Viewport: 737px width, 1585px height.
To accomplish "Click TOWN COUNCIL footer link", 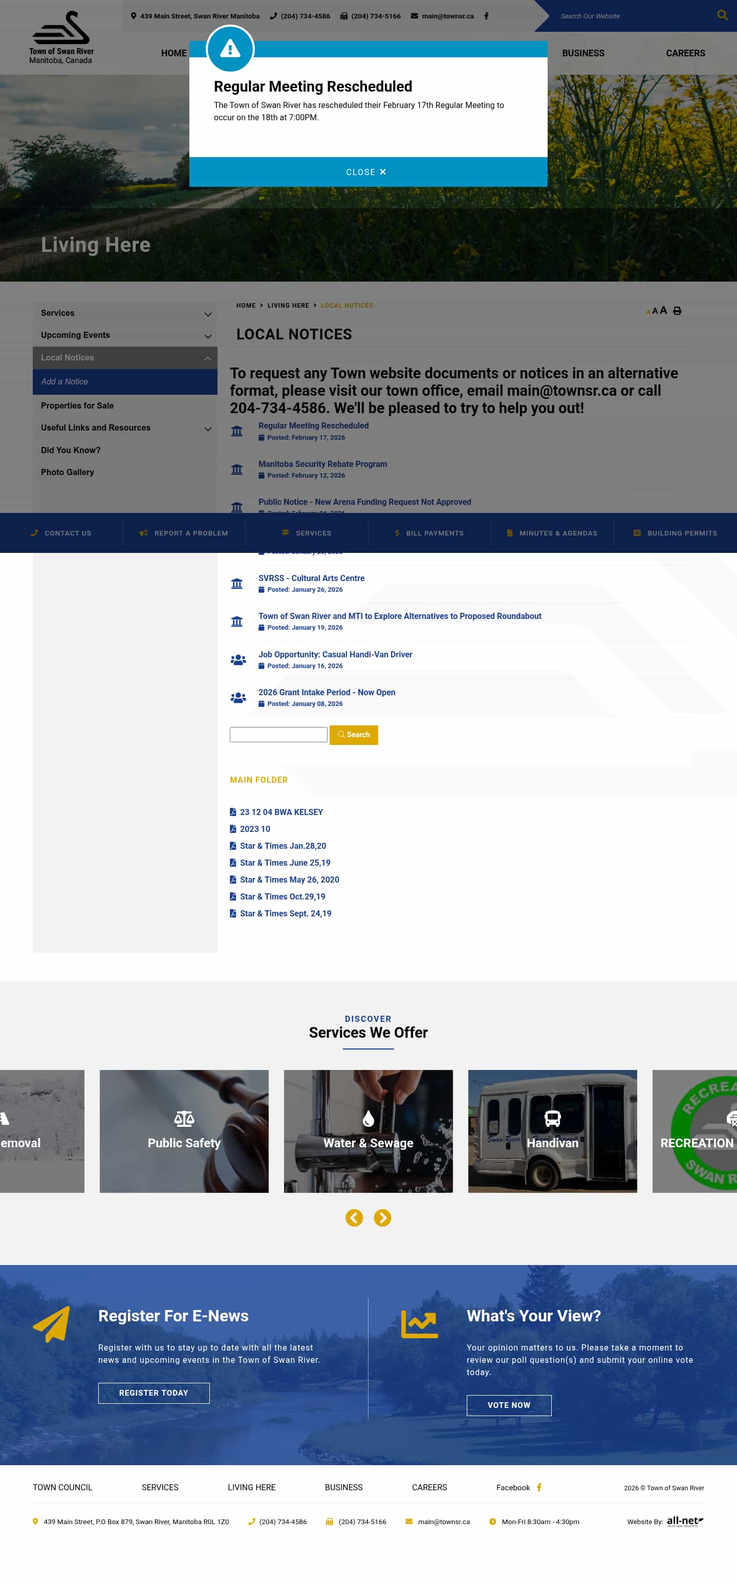I will click(x=62, y=1487).
